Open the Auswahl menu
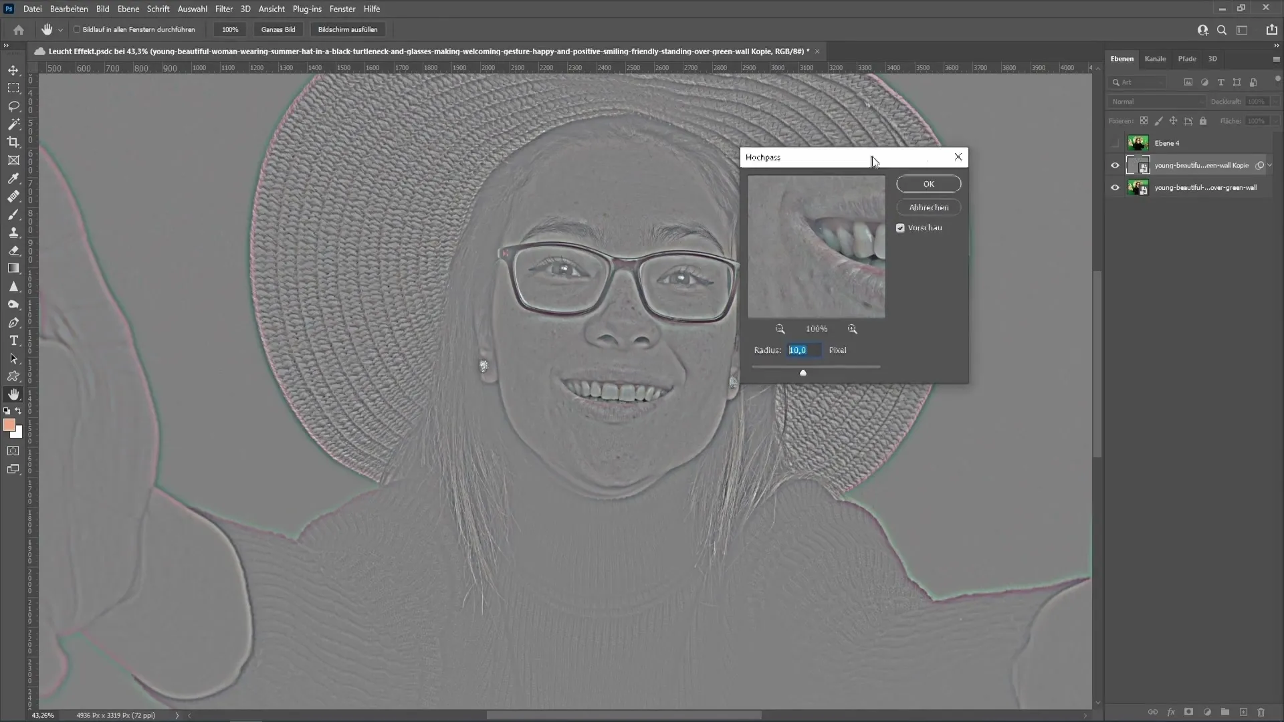1284x722 pixels. [192, 9]
